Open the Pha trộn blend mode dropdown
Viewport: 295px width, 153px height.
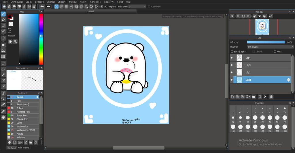(270, 47)
